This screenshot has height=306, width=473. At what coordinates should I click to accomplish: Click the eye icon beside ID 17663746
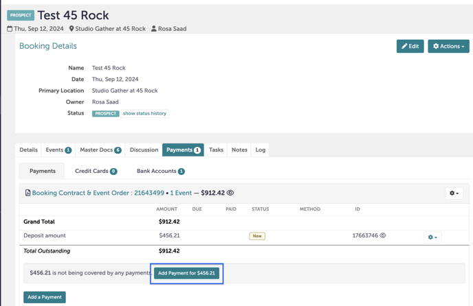[x=383, y=236]
